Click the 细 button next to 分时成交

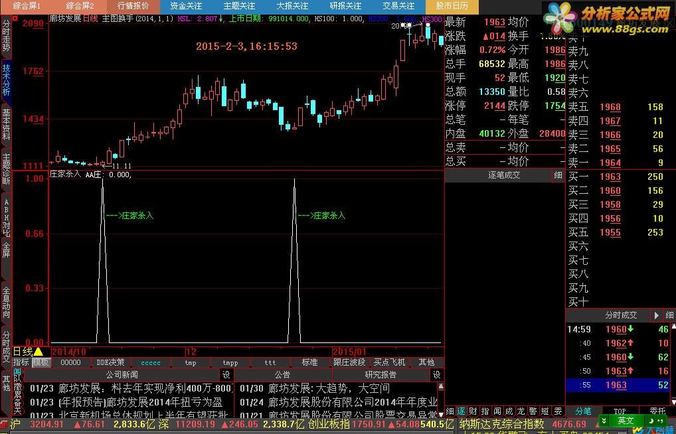click(669, 315)
